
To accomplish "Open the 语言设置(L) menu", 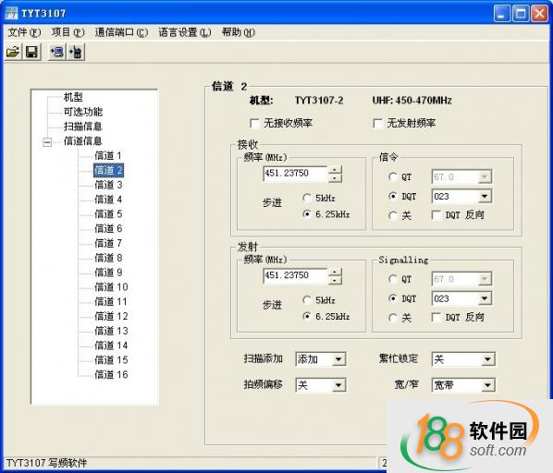I will pos(184,32).
